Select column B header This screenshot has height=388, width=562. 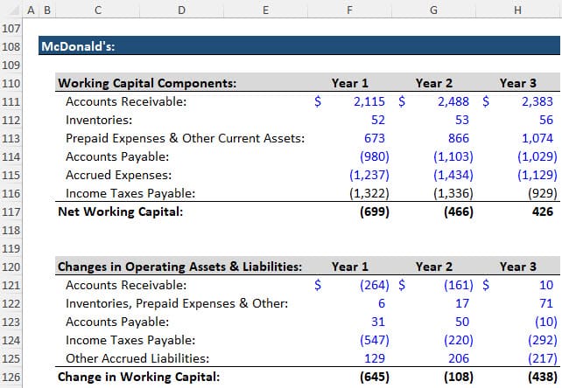point(47,10)
